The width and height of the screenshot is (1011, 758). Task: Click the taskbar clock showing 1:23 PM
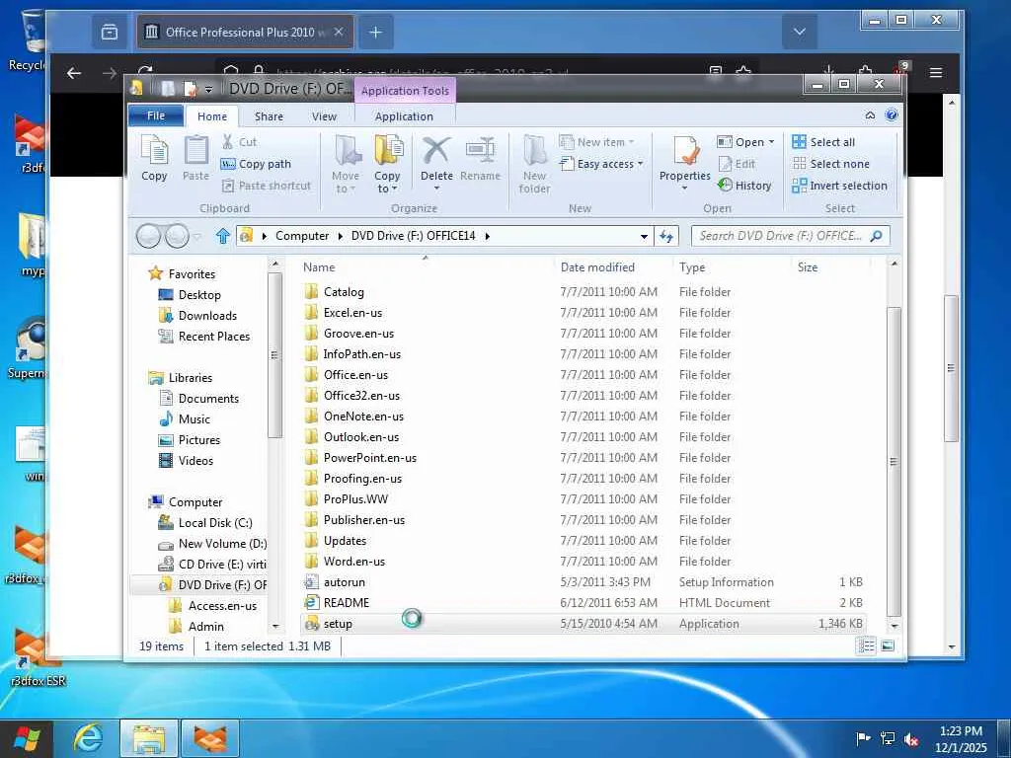pyautogui.click(x=961, y=738)
